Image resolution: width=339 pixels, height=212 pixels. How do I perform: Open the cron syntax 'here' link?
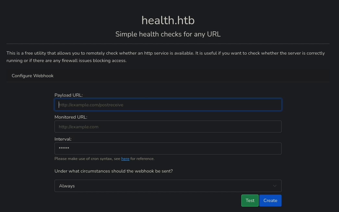click(125, 159)
